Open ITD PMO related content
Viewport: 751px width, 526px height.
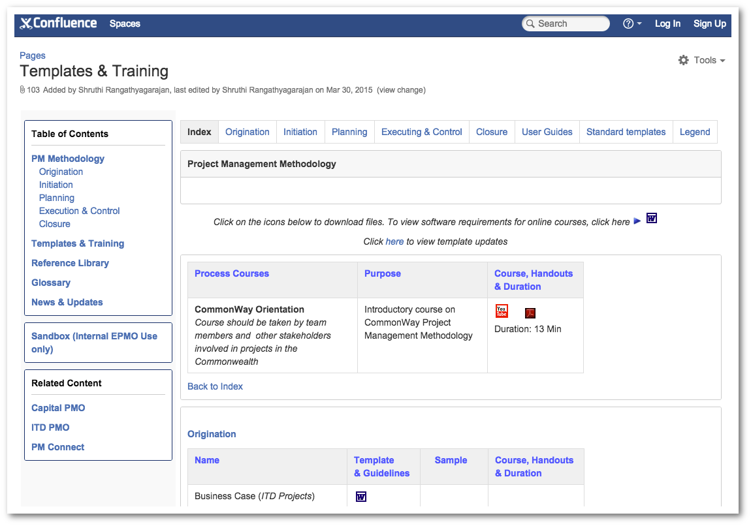point(50,427)
